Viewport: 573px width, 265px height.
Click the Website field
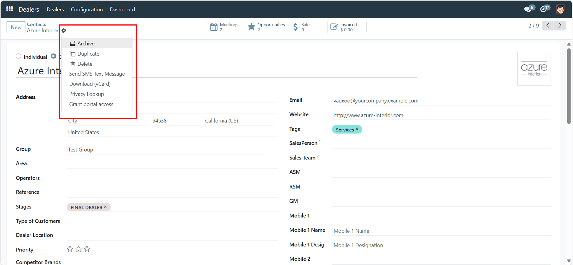click(441, 115)
